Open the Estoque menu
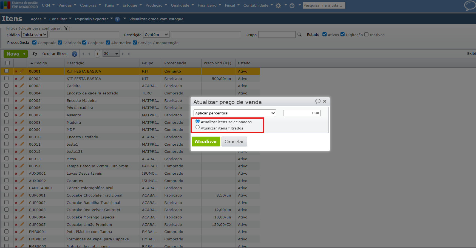476x248 pixels. [132, 5]
